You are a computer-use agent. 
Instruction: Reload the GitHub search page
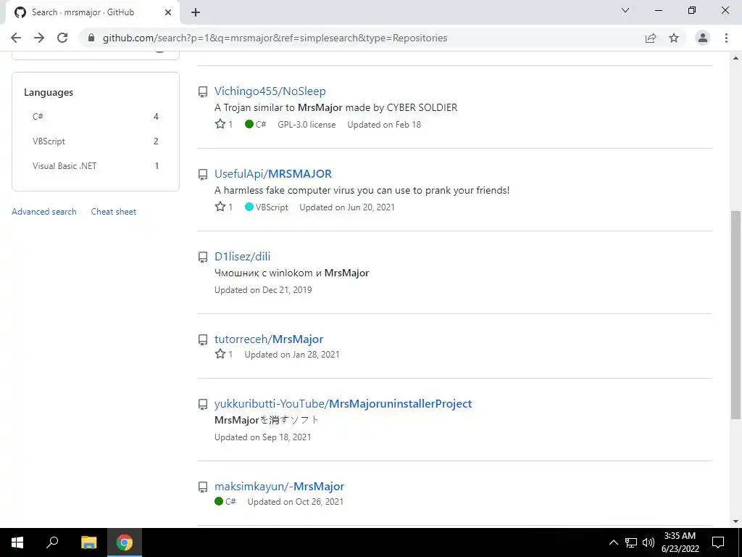(62, 38)
